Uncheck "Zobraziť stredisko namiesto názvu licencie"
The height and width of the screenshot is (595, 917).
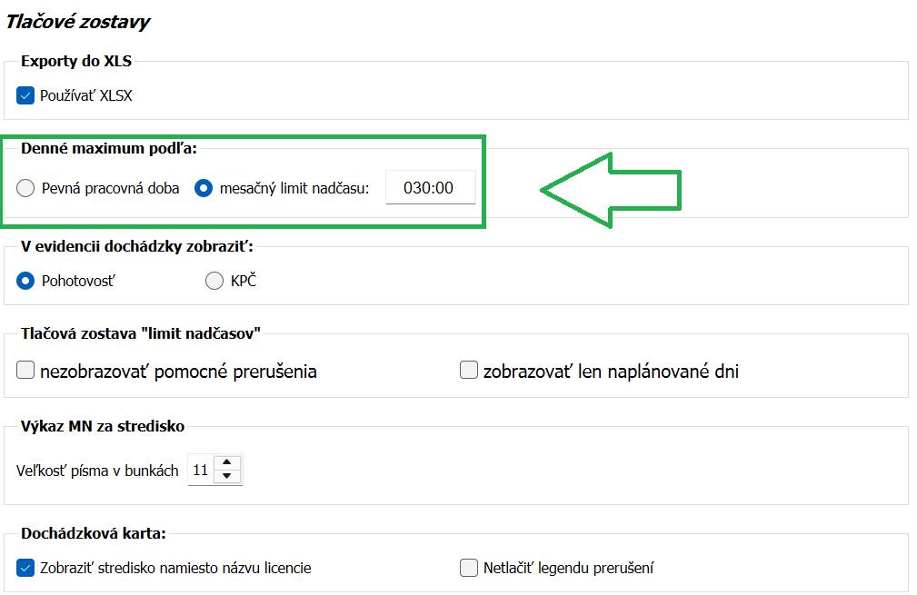pos(25,566)
